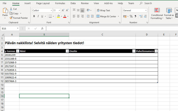This screenshot has height=111, width=178.
Task: Apply cell borders with the borders icon
Action: coord(50,16)
